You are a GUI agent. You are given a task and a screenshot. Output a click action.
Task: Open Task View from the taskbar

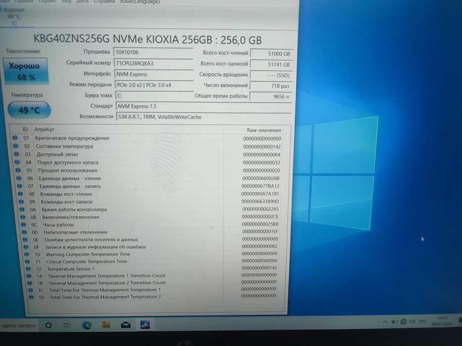(67, 325)
